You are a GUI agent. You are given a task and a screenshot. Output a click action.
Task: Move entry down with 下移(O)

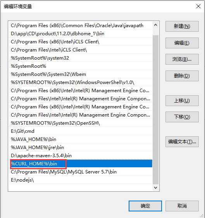click(x=182, y=117)
